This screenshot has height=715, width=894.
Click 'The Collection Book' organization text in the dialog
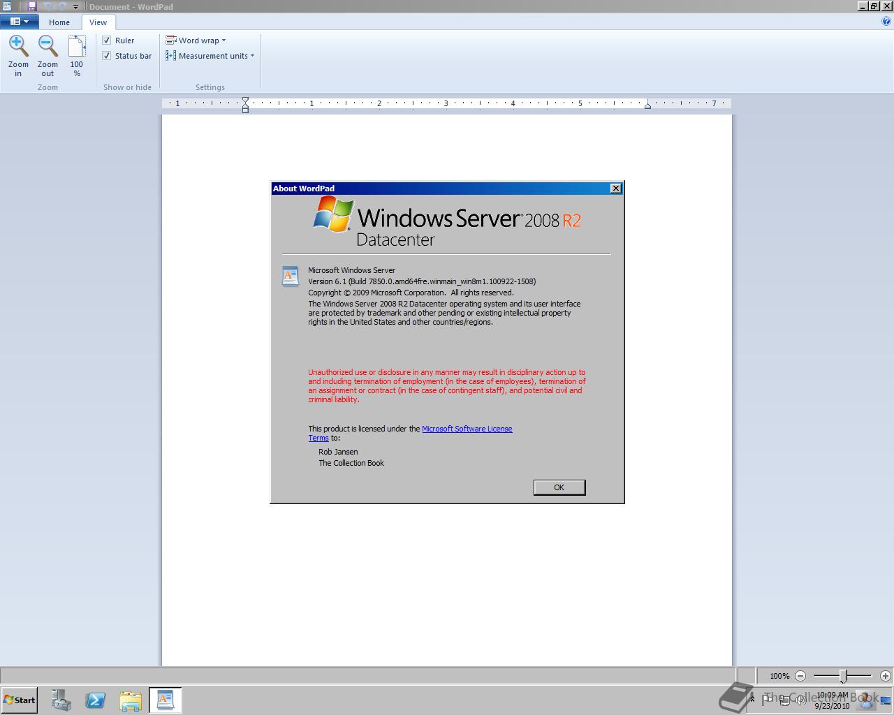(351, 463)
